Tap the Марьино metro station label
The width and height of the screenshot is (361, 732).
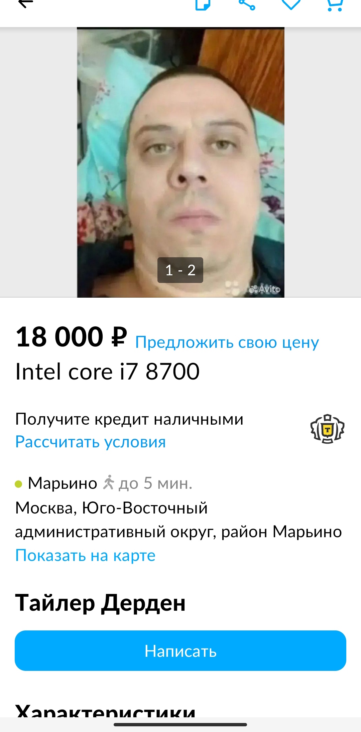tap(63, 483)
